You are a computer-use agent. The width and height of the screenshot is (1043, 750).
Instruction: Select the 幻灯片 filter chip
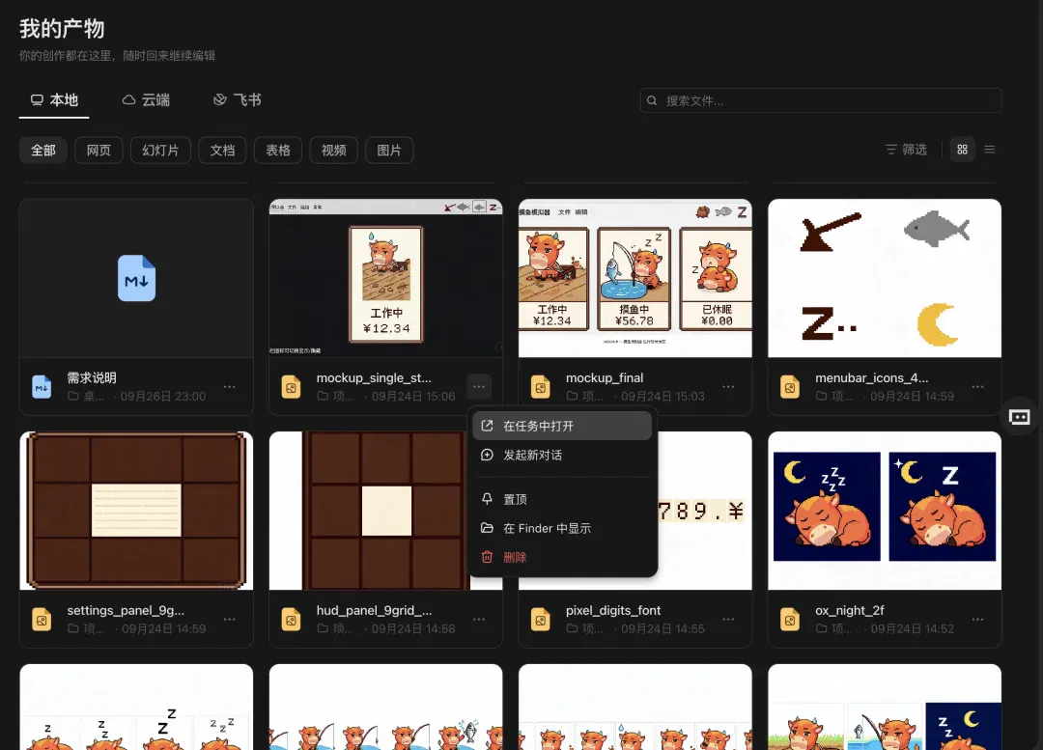(160, 151)
